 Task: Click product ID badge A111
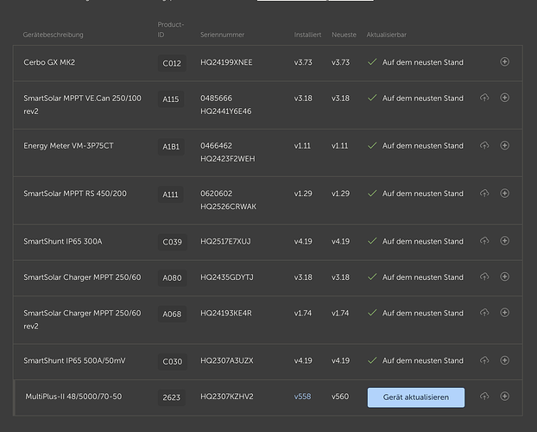point(170,194)
